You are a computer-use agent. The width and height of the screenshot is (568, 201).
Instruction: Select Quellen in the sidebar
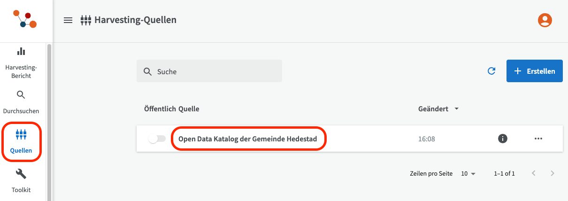point(21,142)
